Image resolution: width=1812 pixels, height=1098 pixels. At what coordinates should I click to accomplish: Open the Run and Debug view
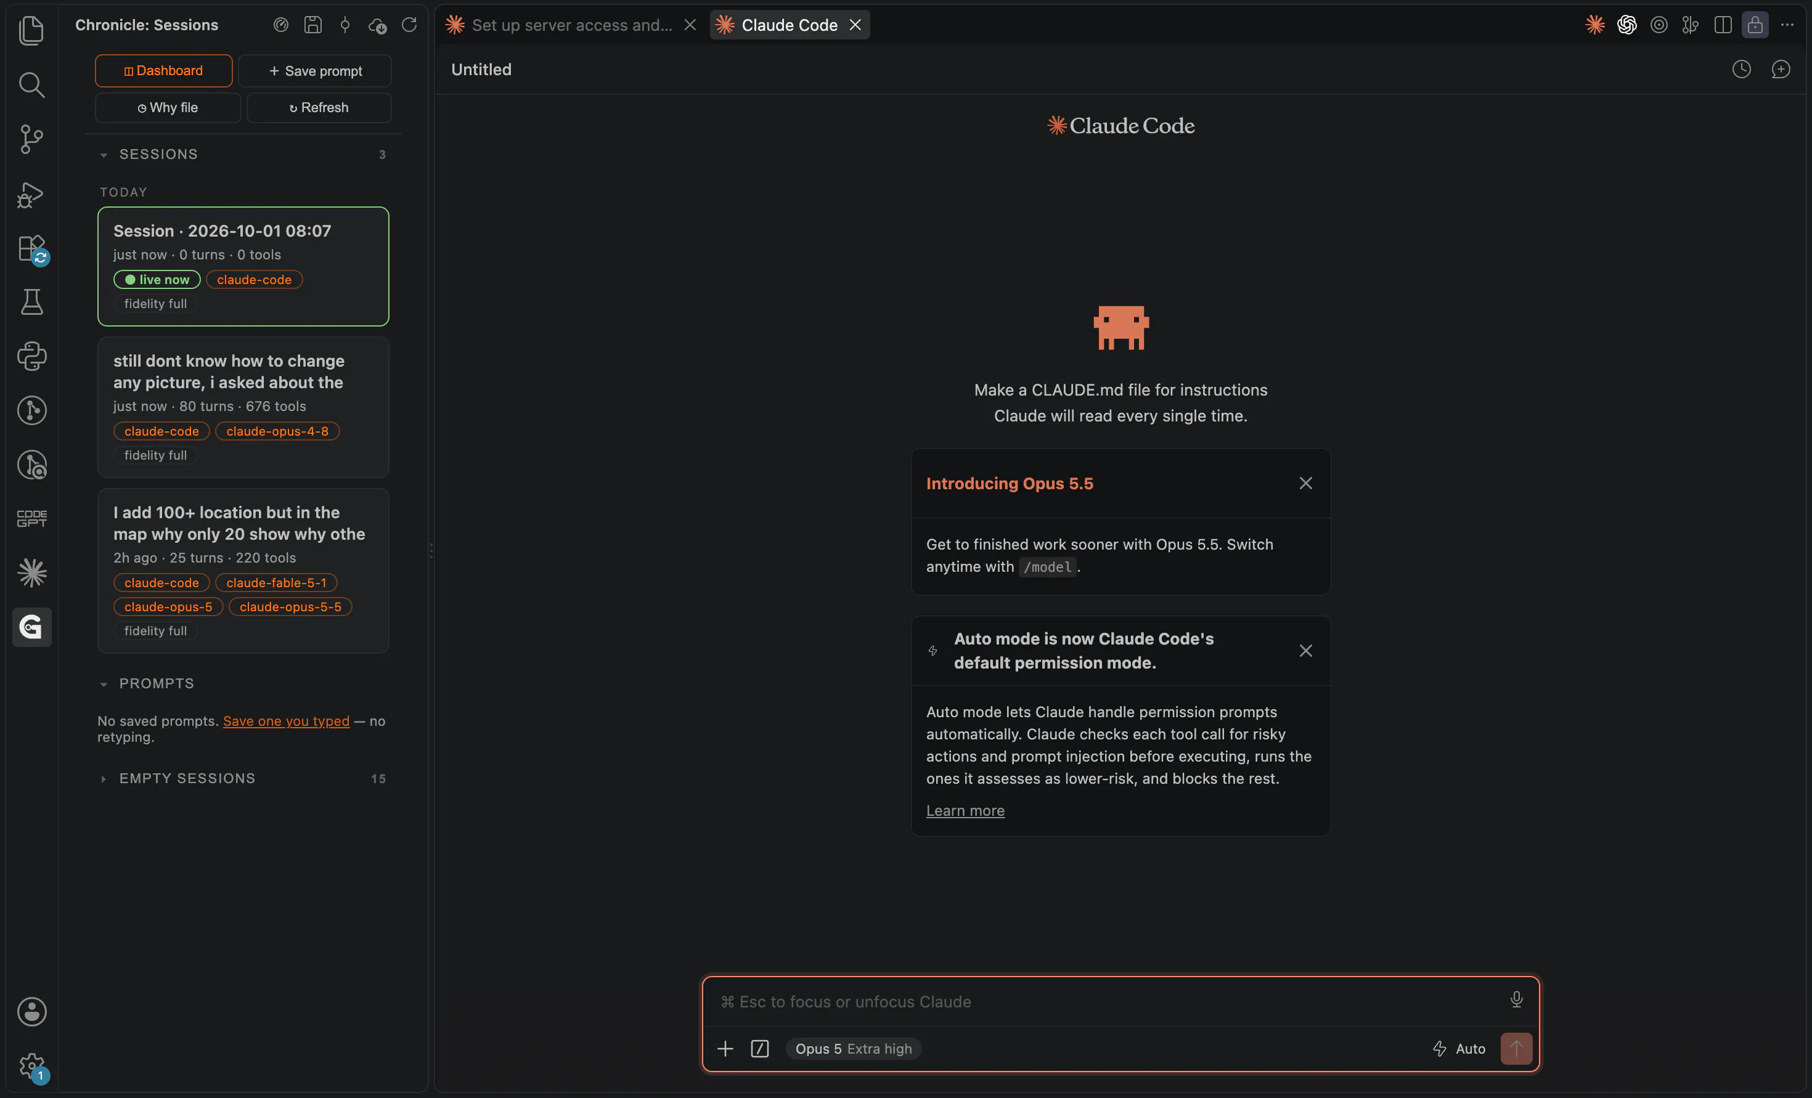pyautogui.click(x=31, y=195)
